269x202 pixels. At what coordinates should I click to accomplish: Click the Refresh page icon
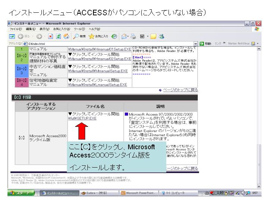(59, 36)
